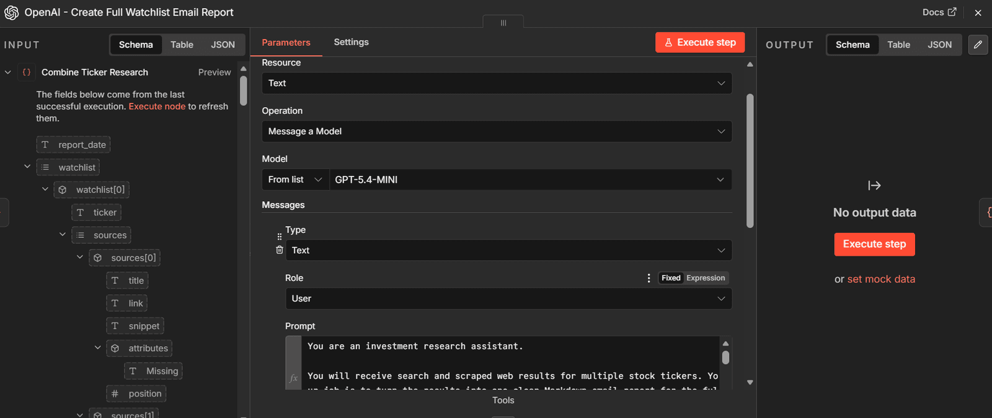The image size is (992, 418).
Task: Open the Role dropdown showing User
Action: pyautogui.click(x=508, y=298)
